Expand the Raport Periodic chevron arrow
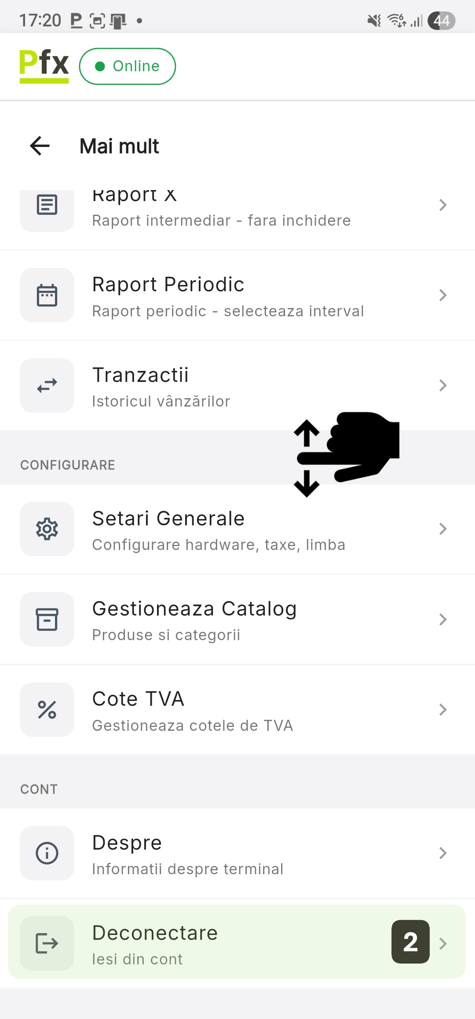The width and height of the screenshot is (475, 1019). 443,295
